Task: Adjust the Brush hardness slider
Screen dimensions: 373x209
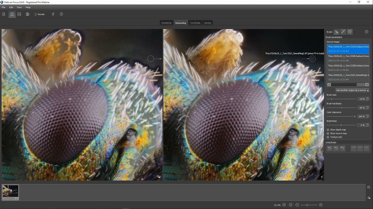Action: click(342, 108)
